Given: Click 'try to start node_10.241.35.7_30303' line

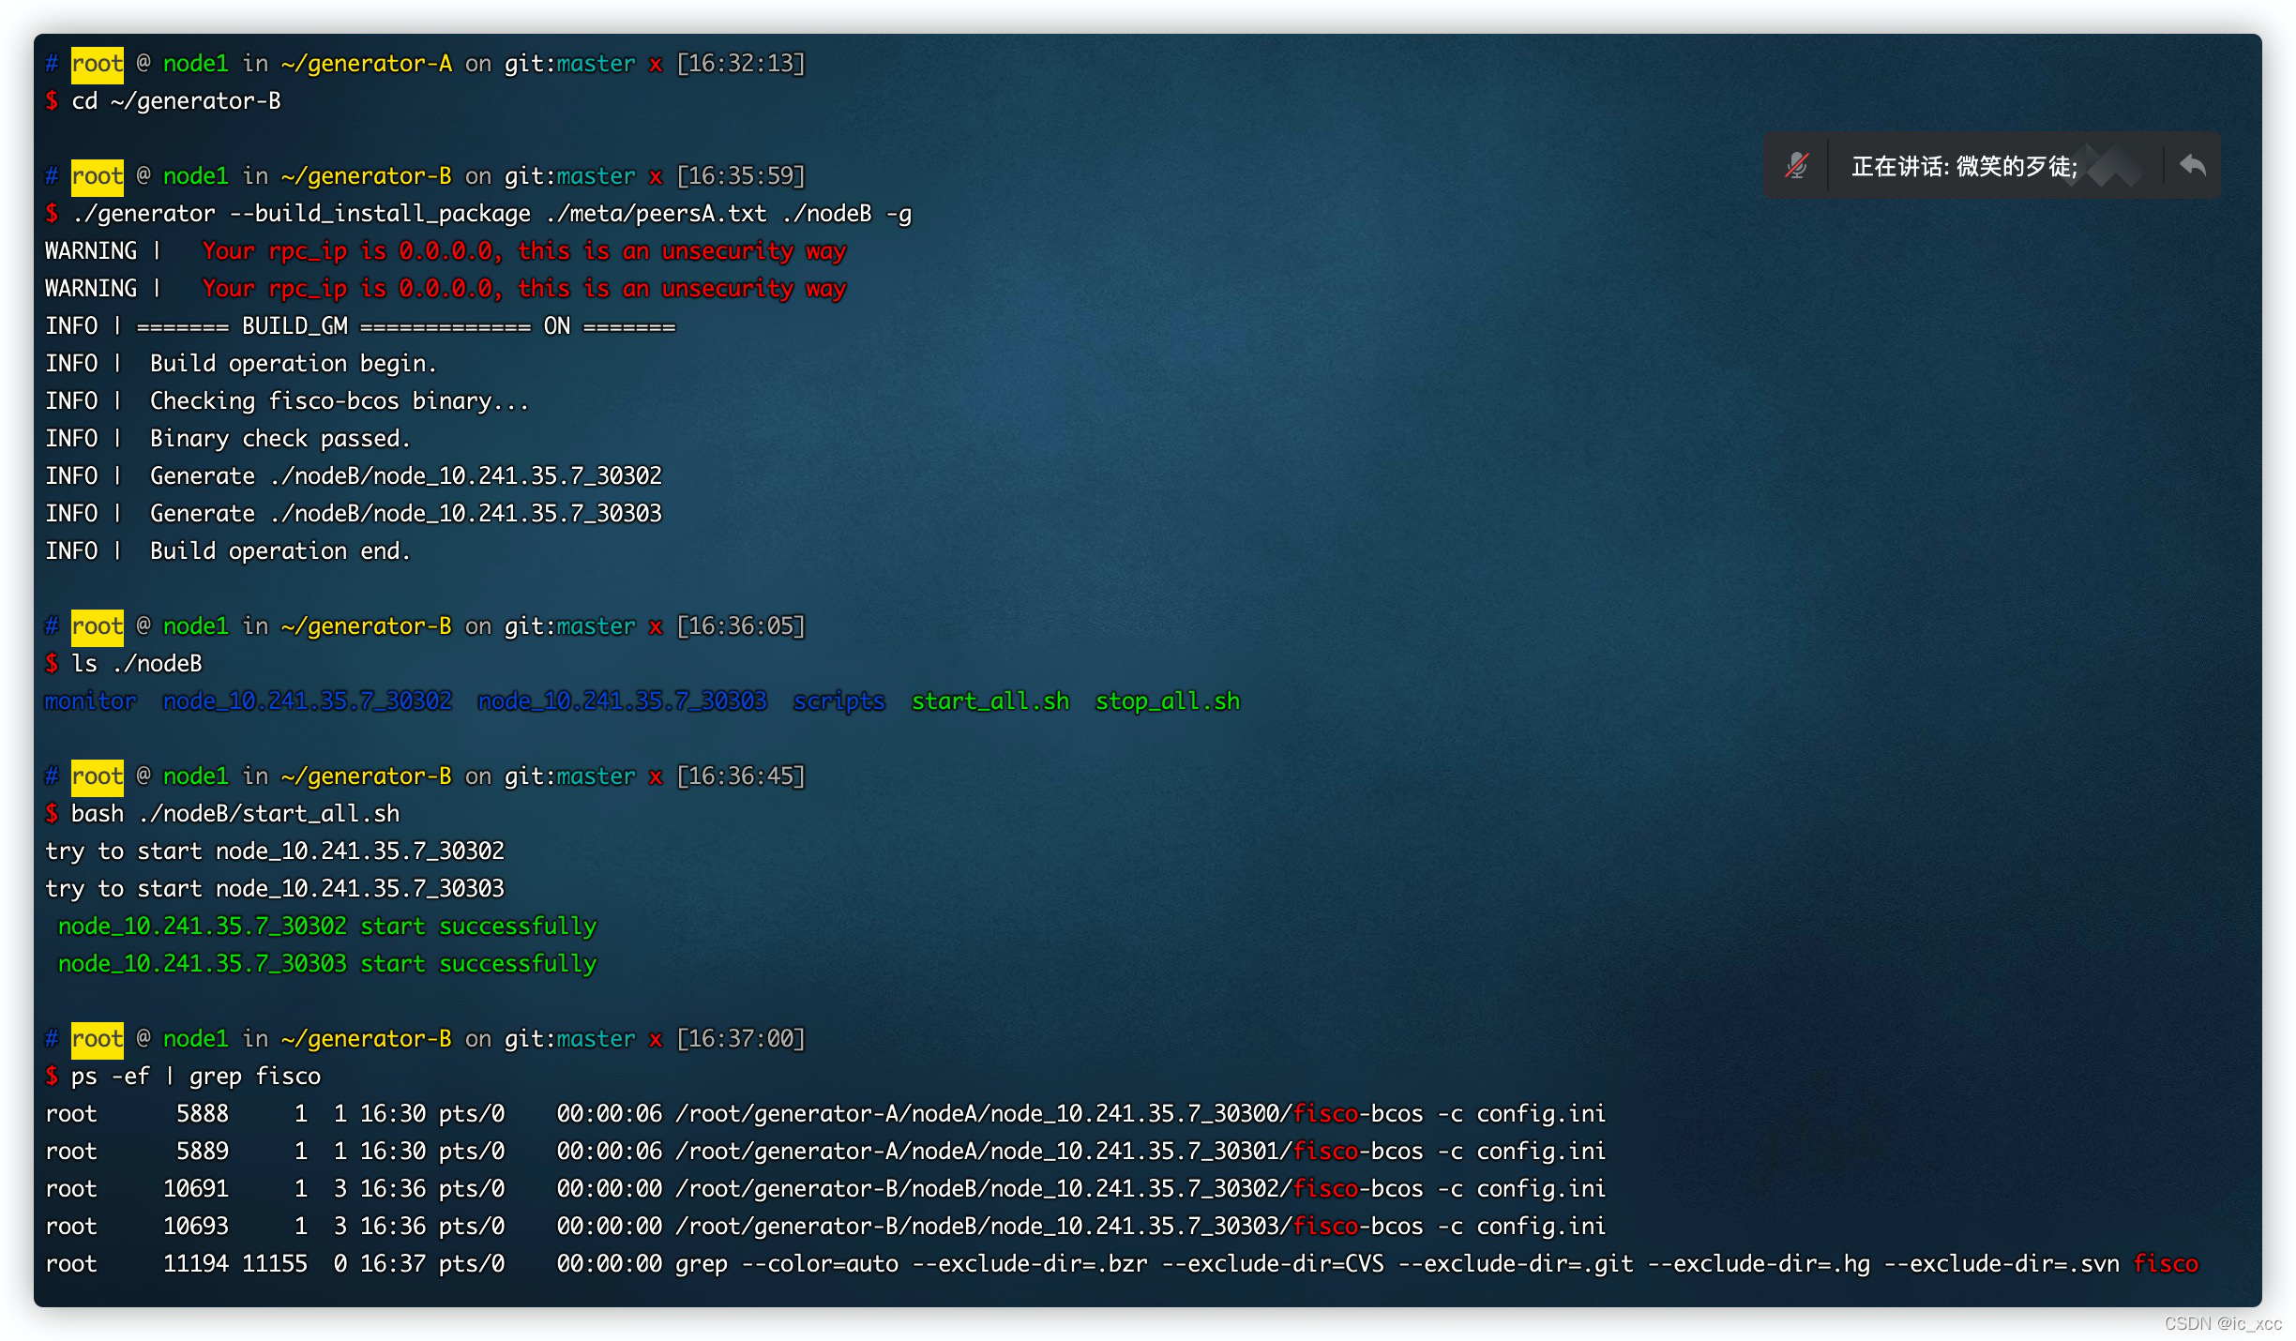Looking at the screenshot, I should [x=275, y=889].
